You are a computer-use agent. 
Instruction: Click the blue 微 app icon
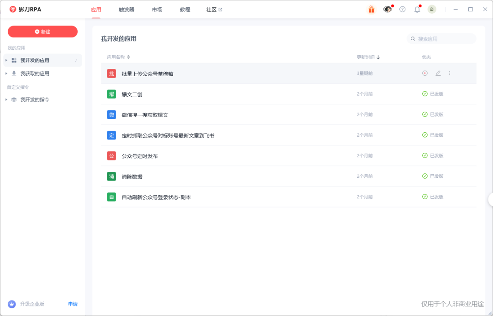tap(112, 114)
